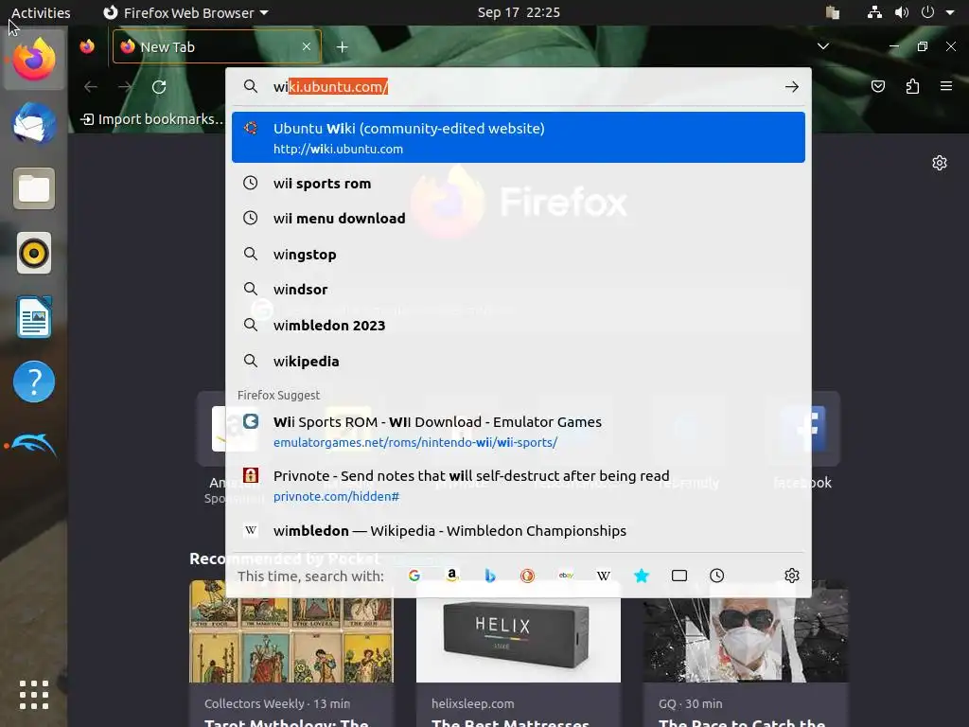Search bookmarks using the star icon

pos(642,576)
